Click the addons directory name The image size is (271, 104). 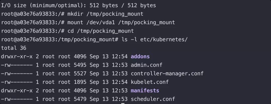[140, 56]
